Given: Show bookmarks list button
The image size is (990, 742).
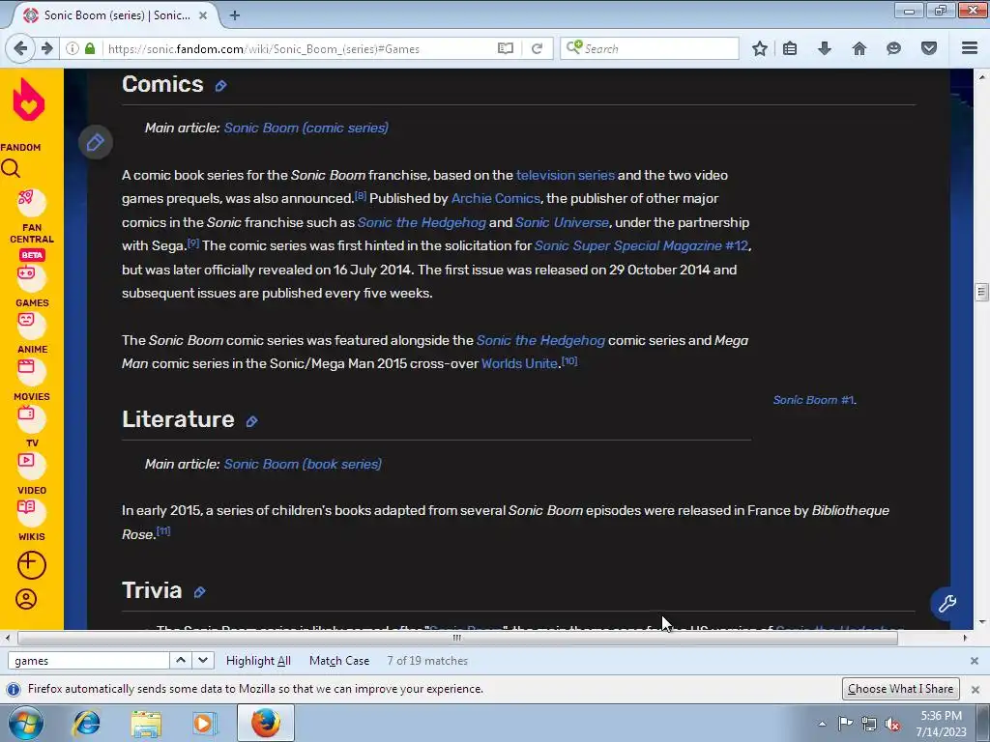Looking at the screenshot, I should pos(790,48).
